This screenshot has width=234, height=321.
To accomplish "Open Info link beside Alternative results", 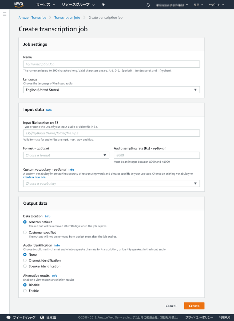I will [x=54, y=276].
